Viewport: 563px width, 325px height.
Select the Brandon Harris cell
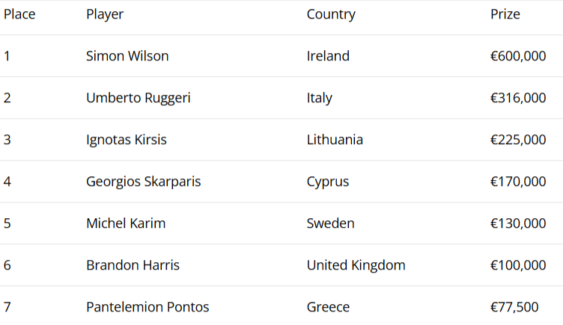click(x=133, y=265)
